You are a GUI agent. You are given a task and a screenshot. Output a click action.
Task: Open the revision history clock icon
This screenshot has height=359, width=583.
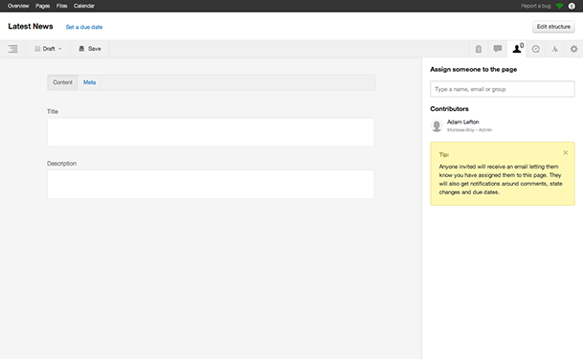[536, 49]
